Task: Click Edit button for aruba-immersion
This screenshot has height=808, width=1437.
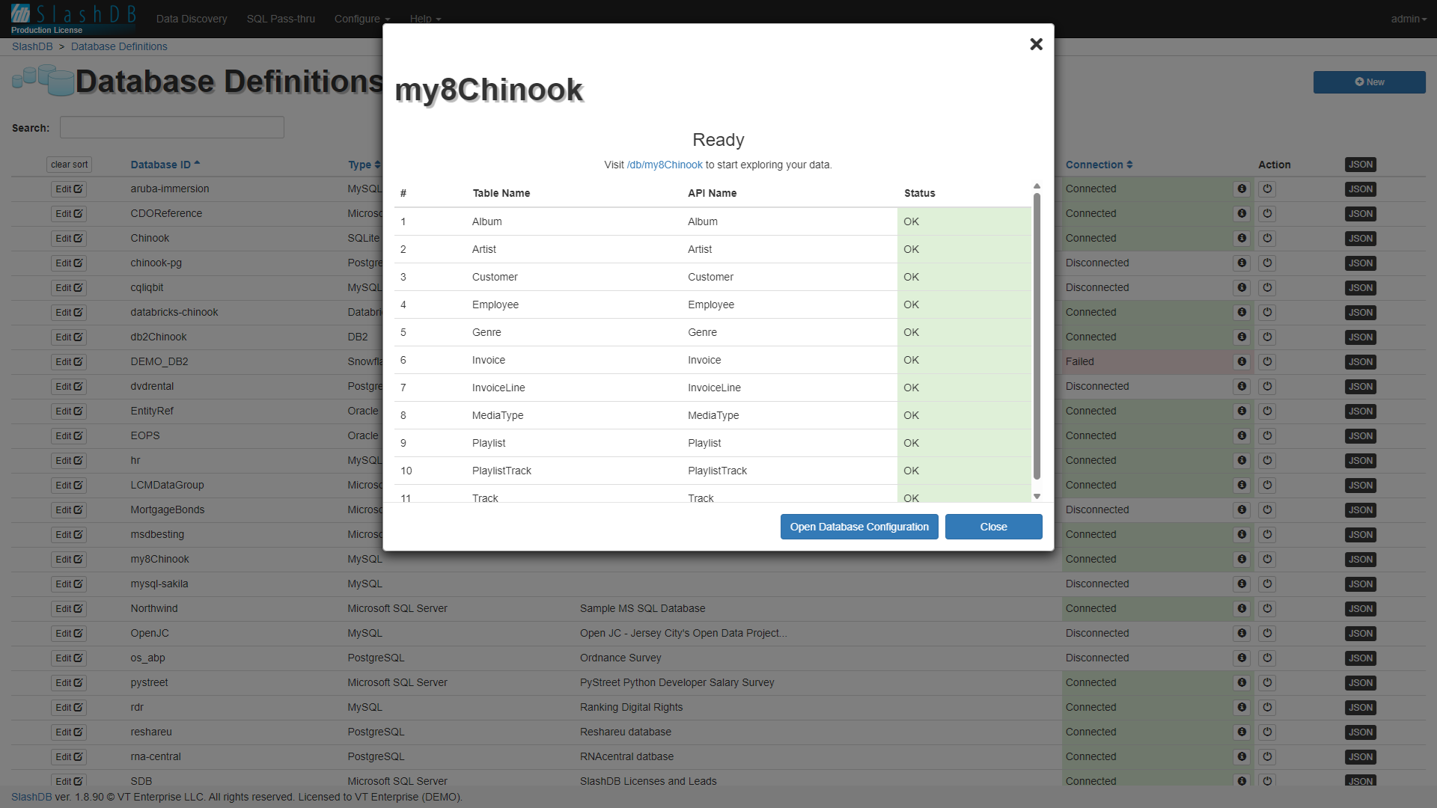Action: point(69,189)
